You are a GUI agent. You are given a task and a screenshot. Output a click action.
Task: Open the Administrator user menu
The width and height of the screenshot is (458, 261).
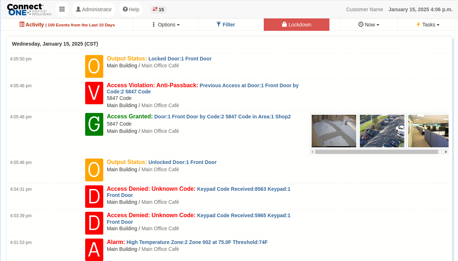tap(94, 9)
